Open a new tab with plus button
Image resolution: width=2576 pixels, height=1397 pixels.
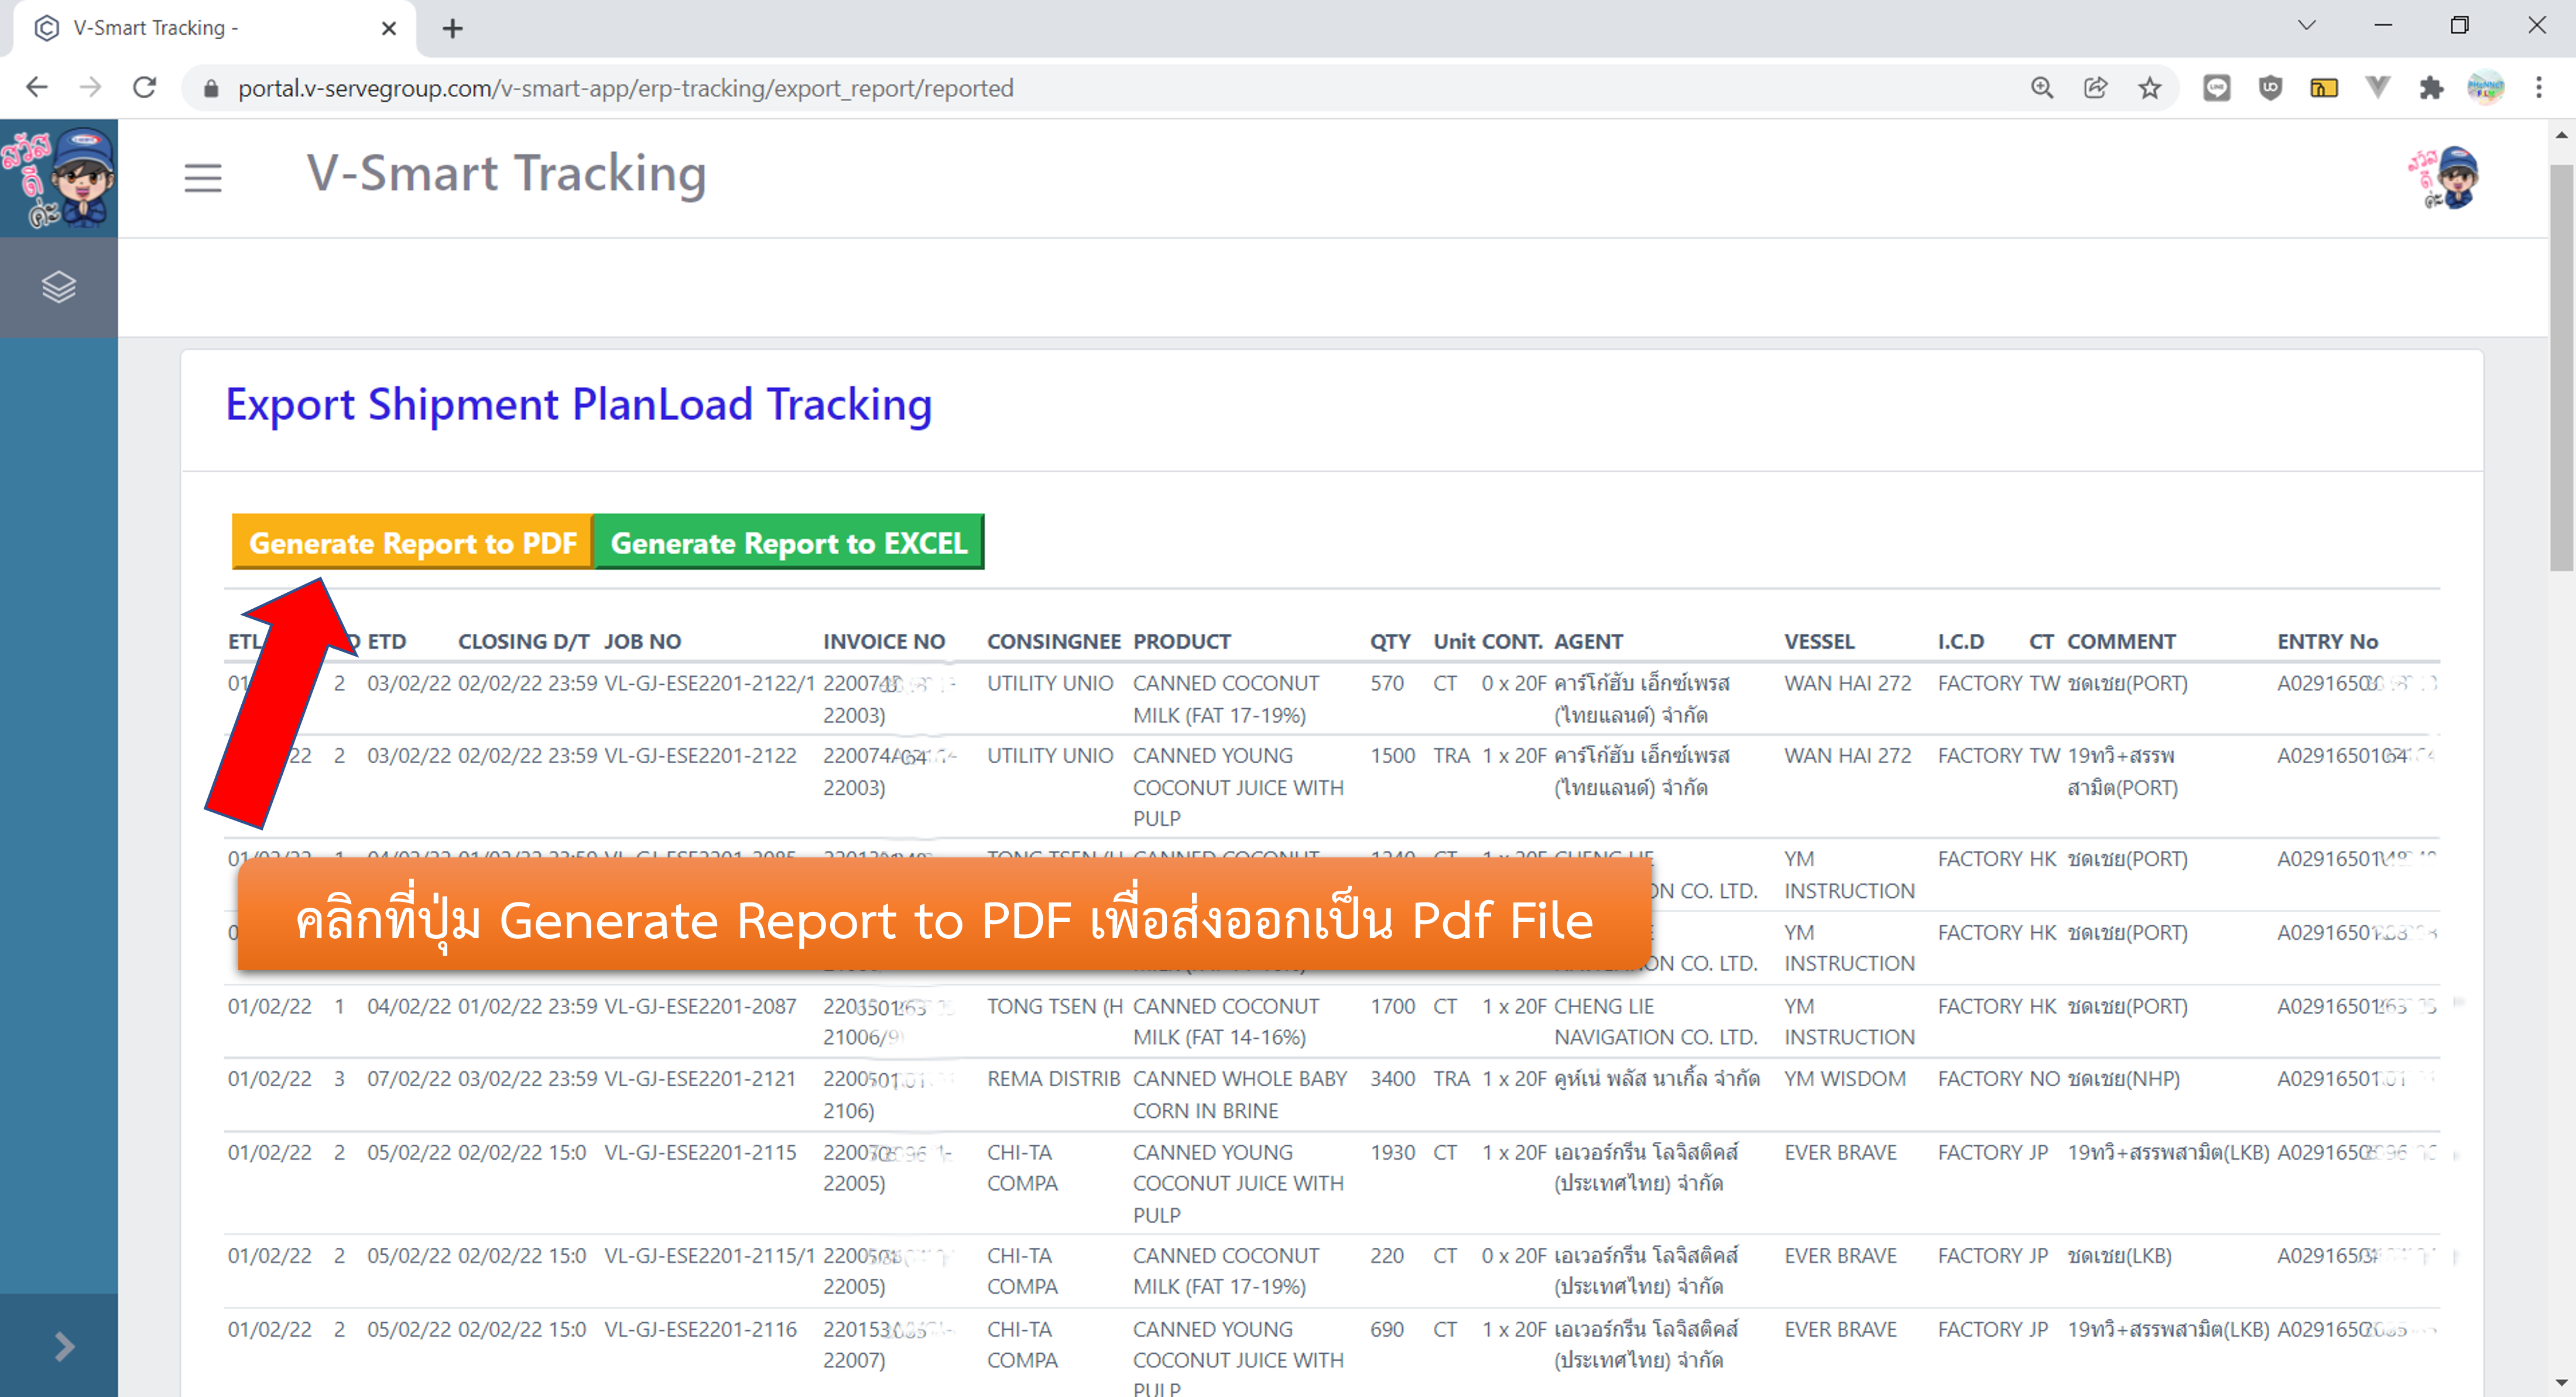(453, 28)
